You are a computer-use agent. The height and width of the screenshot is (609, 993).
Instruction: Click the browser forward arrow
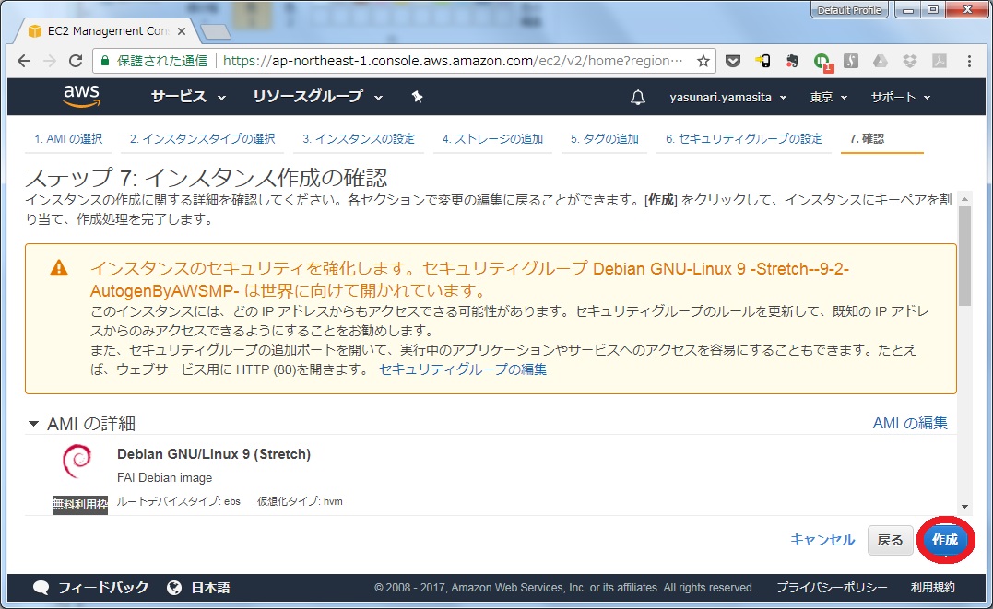[x=50, y=61]
